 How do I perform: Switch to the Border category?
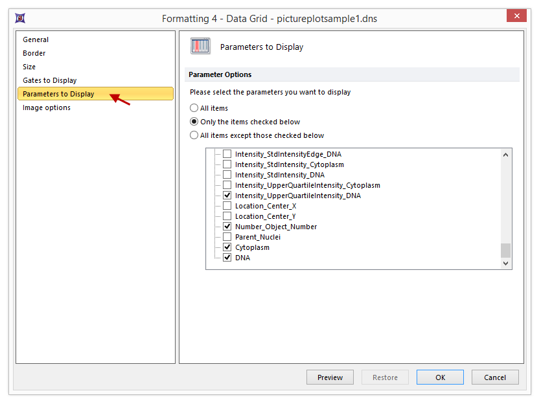34,53
